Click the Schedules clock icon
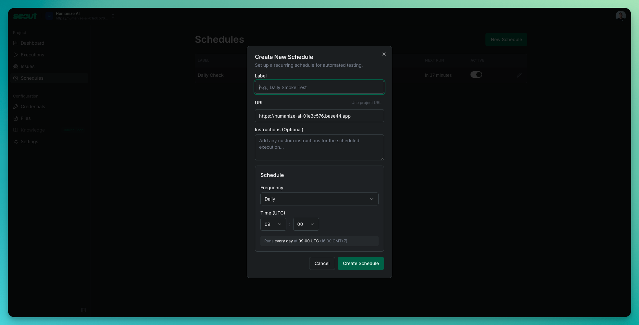Viewport: 639px width, 325px height. [x=15, y=78]
